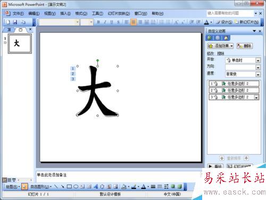266x200 pixels.
Task: Switch to Slide Sorter view icon
Action: 10,180
